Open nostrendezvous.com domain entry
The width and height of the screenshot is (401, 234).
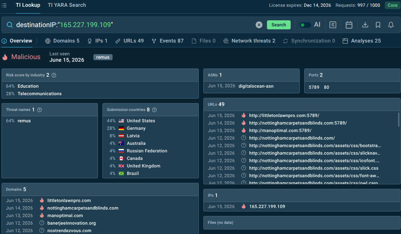tap(69, 231)
